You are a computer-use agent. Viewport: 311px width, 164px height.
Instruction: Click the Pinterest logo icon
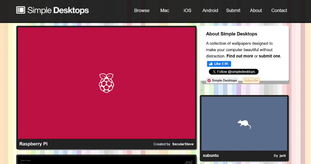click(209, 81)
